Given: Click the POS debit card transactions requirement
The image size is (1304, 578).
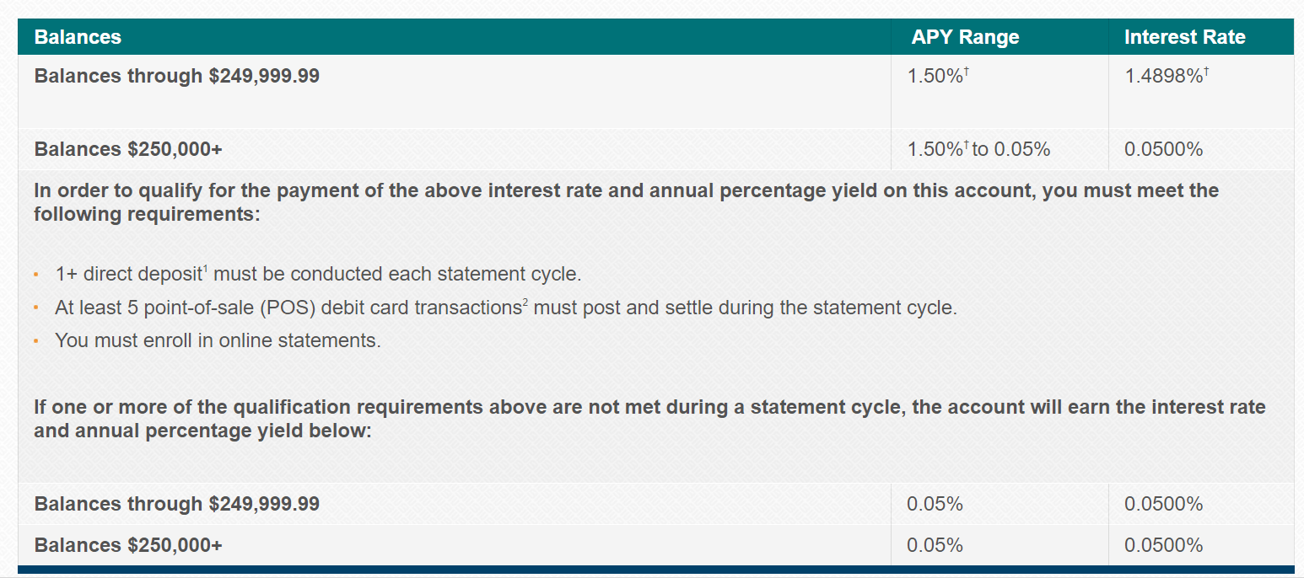Looking at the screenshot, I should 506,308.
